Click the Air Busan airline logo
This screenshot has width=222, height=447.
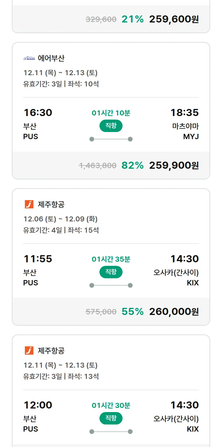[x=29, y=58]
